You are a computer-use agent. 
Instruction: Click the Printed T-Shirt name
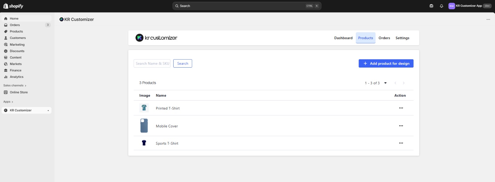coord(168,108)
